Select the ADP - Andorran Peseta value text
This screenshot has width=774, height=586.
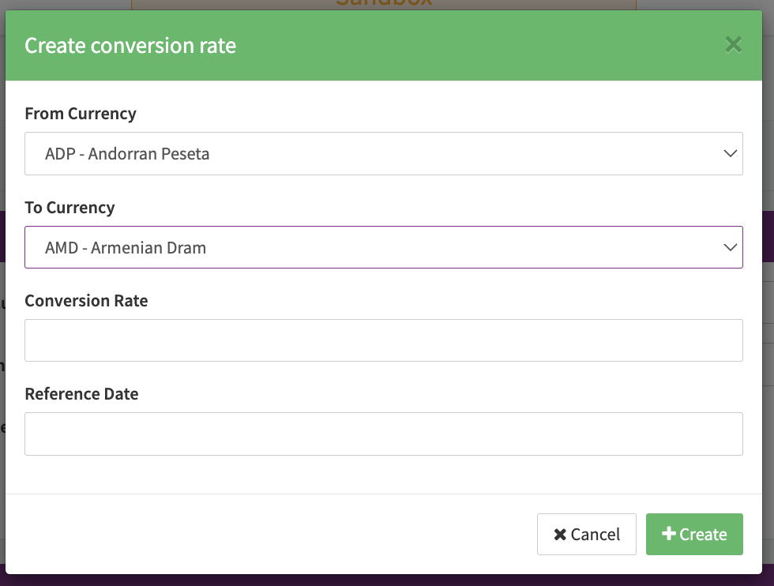[127, 154]
